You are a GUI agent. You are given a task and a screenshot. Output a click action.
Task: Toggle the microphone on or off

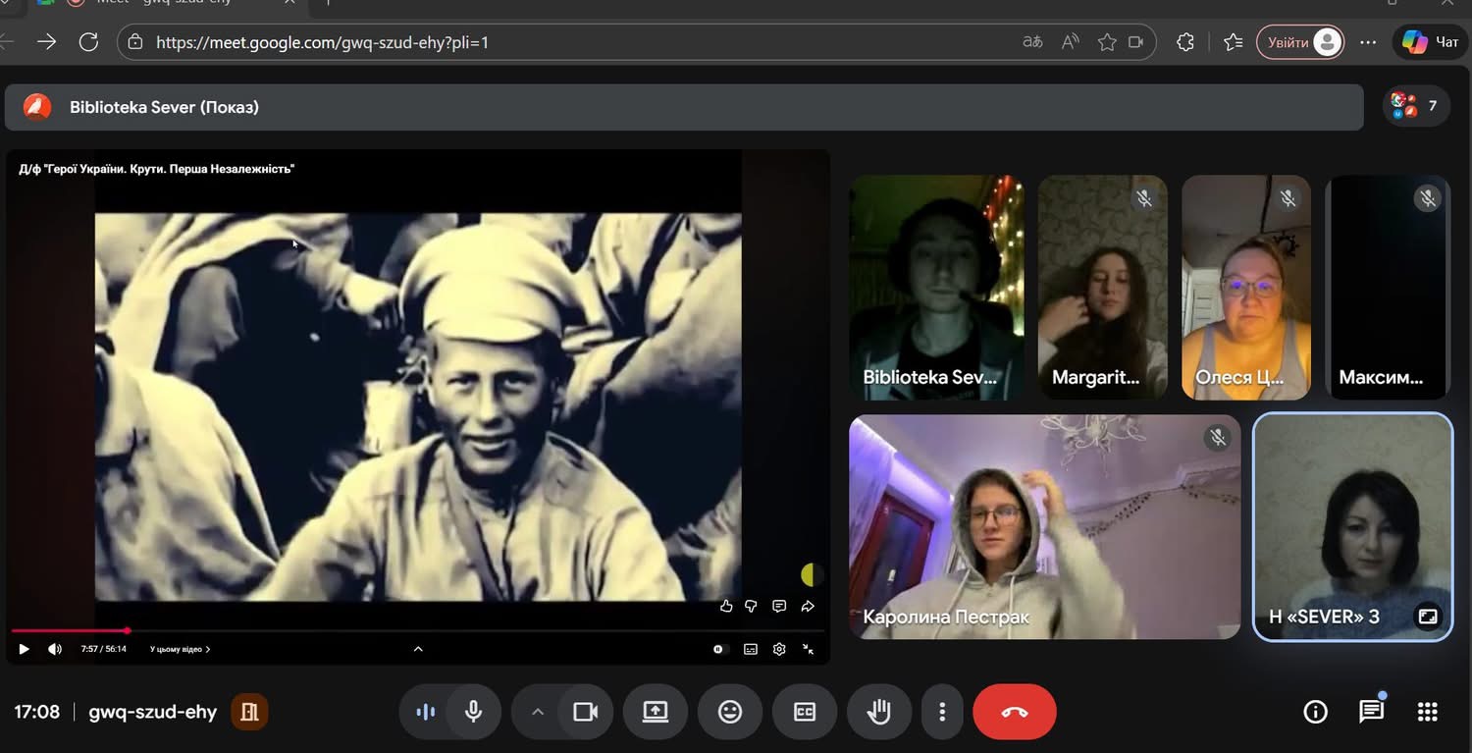473,712
